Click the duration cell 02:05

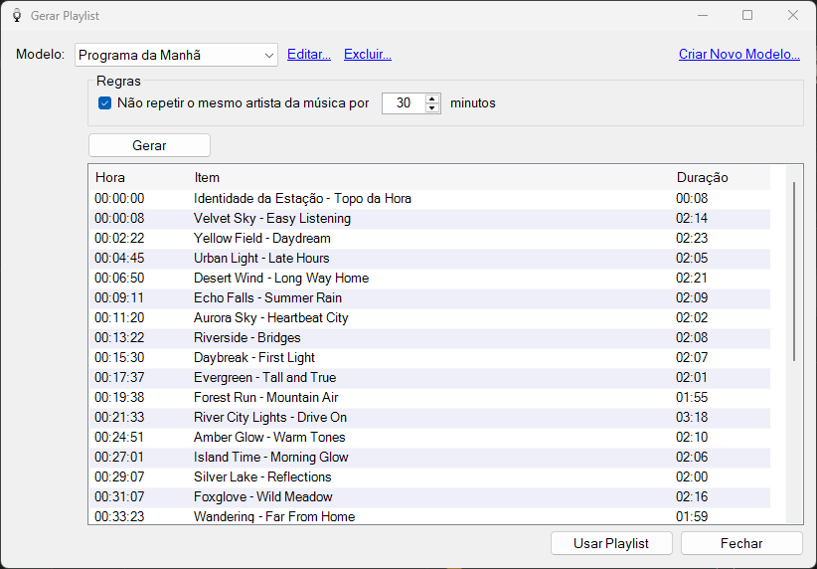tap(692, 259)
